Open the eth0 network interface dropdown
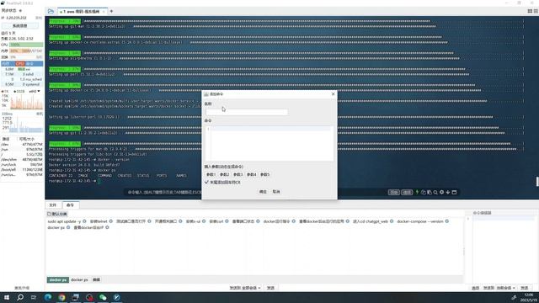The height and width of the screenshot is (303, 539). click(35, 92)
